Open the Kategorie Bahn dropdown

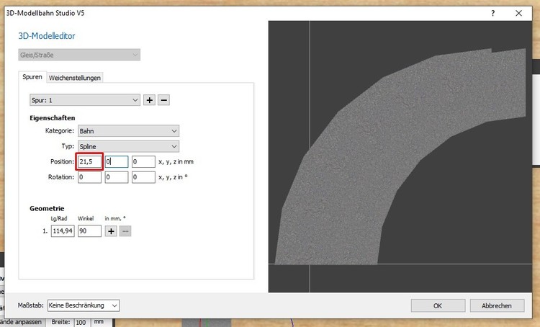pos(128,131)
